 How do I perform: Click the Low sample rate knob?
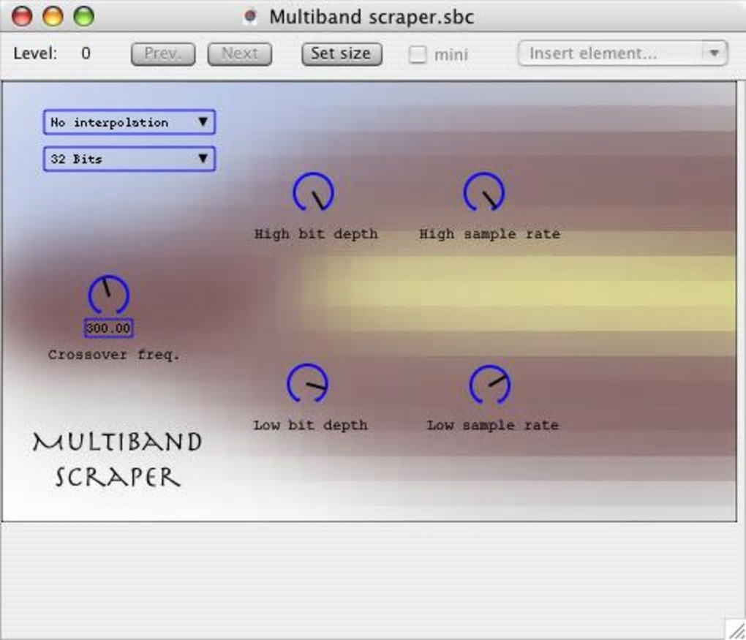tap(490, 385)
